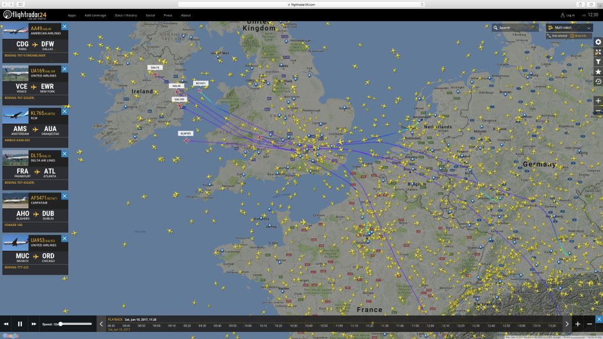
Task: Open the KL765 KLM aircraft thumbnail
Action: pyautogui.click(x=15, y=115)
